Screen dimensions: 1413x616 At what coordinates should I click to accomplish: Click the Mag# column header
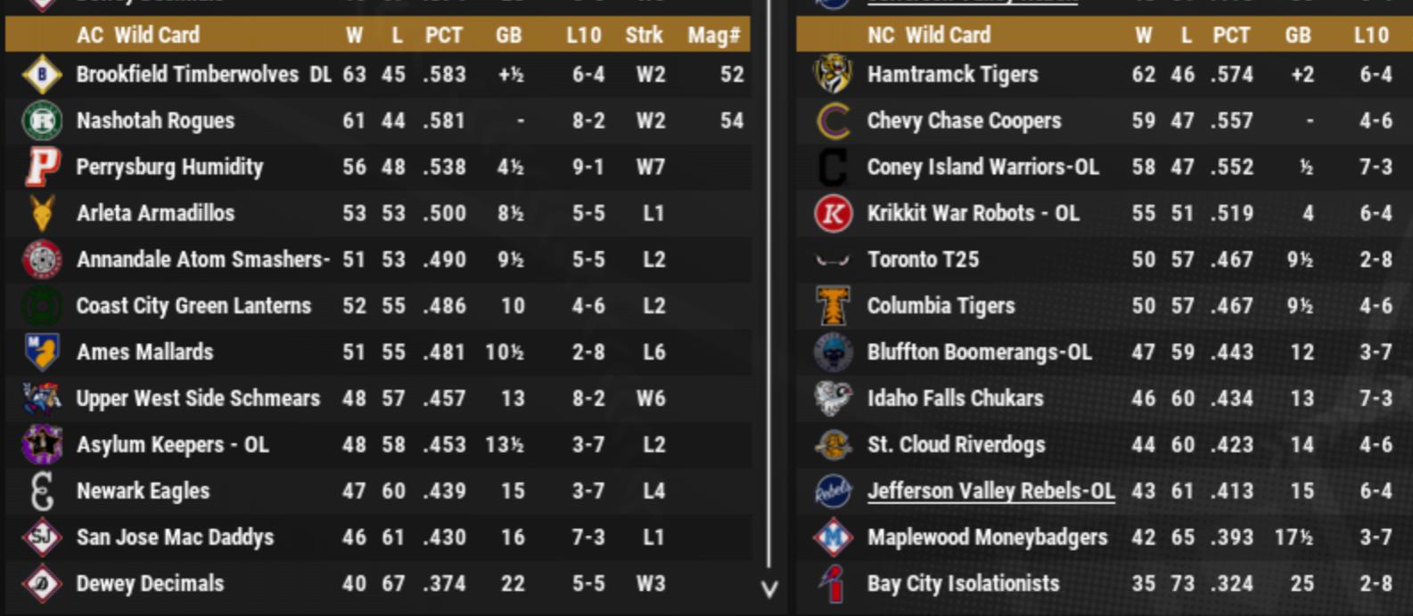coord(713,36)
